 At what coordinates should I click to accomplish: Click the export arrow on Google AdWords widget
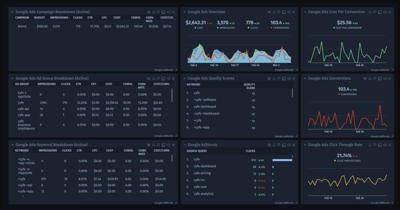pyautogui.click(x=289, y=145)
